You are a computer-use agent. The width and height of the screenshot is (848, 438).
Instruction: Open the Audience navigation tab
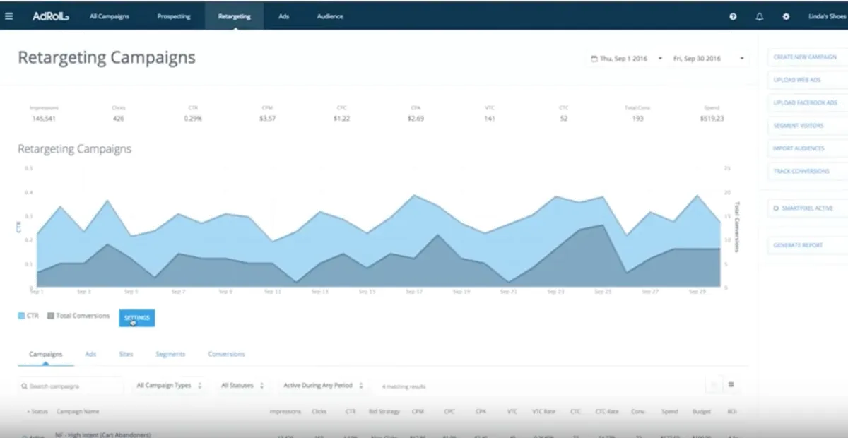pos(330,16)
